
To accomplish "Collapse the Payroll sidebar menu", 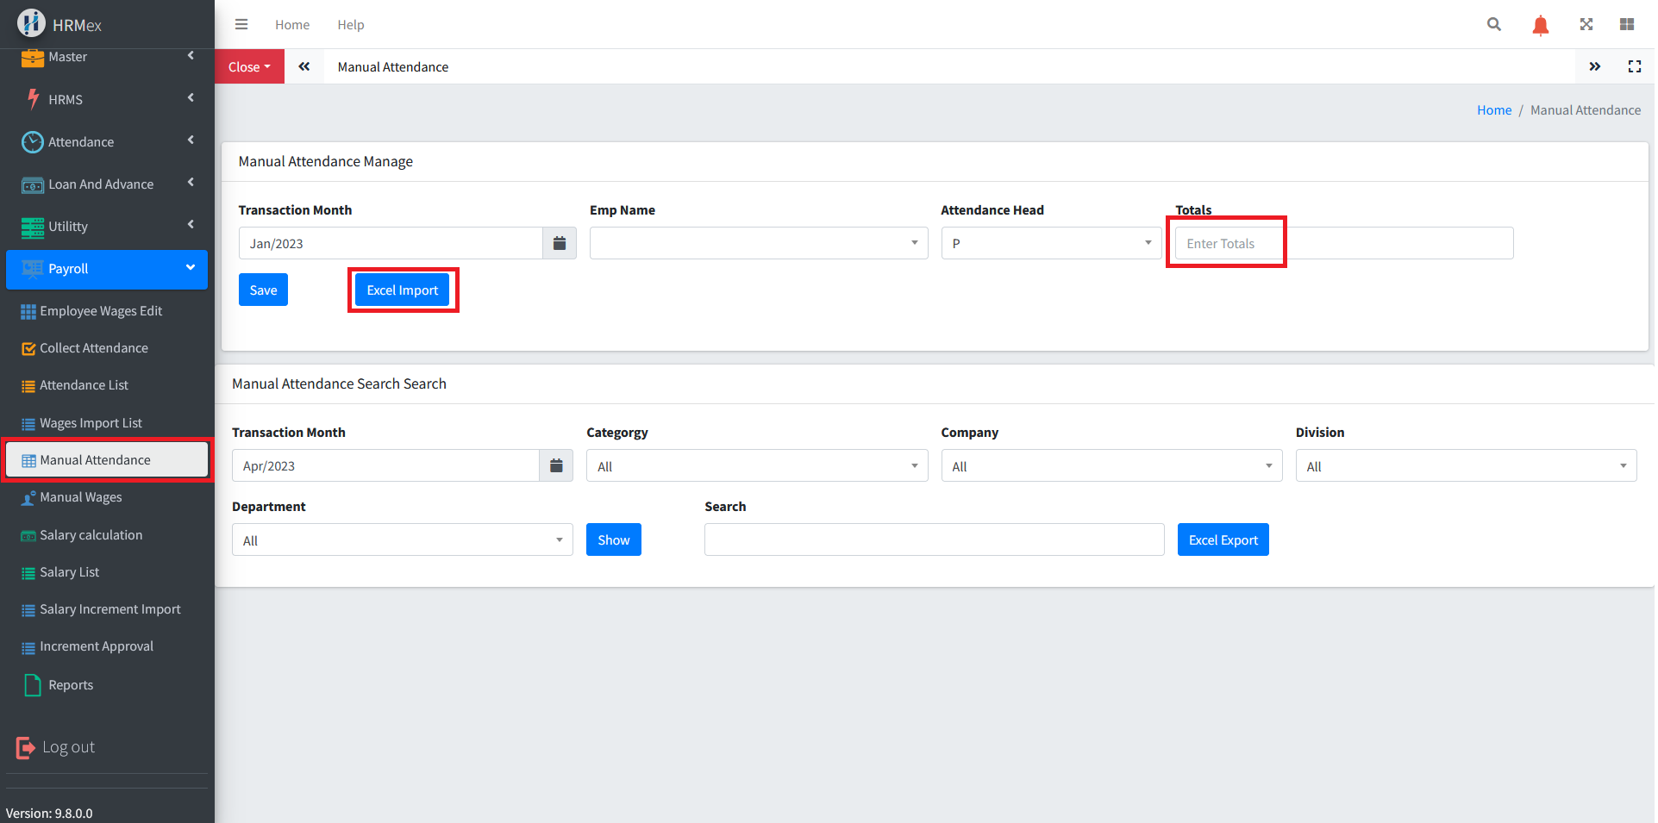I will [107, 269].
